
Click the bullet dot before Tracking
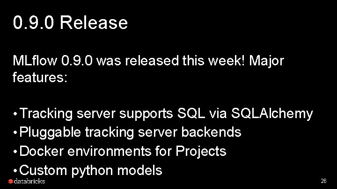pyautogui.click(x=15, y=113)
